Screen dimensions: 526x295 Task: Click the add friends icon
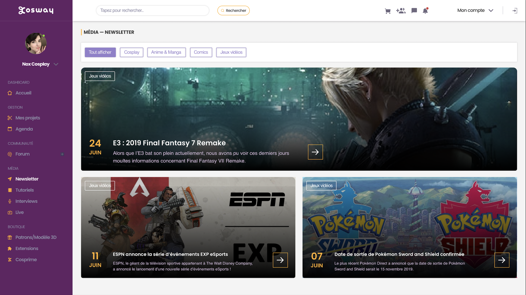pos(401,10)
